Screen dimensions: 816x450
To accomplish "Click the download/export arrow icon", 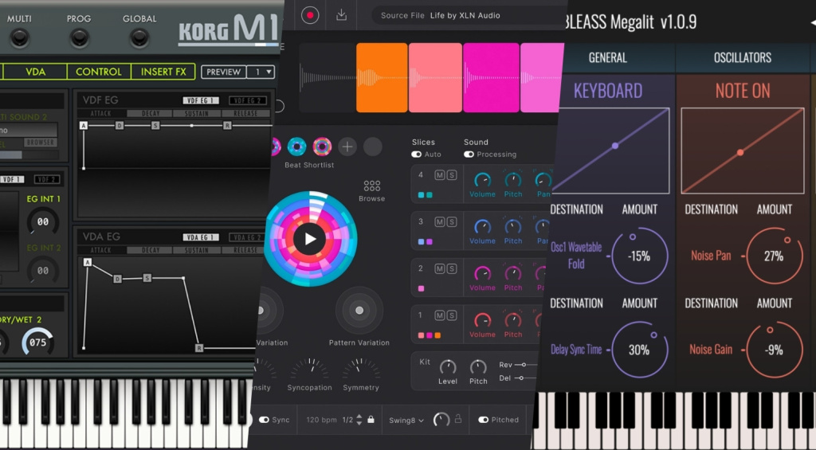I will coord(341,15).
